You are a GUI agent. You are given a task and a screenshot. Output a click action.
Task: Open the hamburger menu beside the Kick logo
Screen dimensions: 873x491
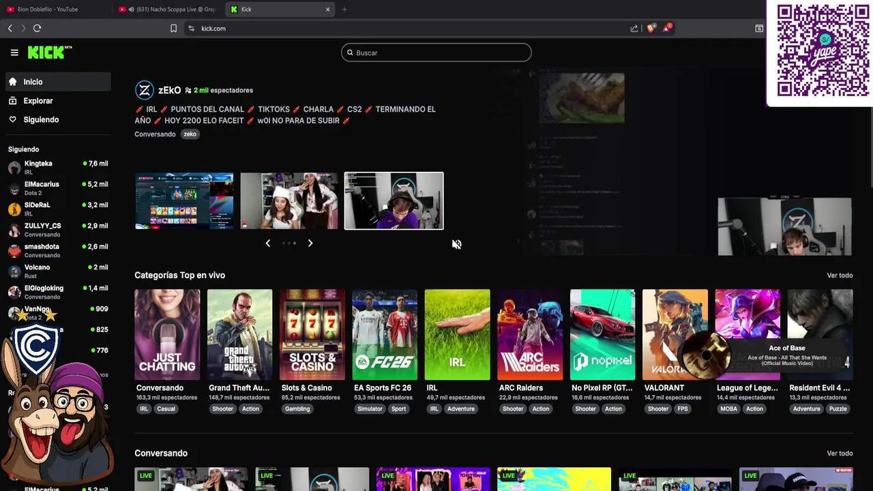[14, 53]
